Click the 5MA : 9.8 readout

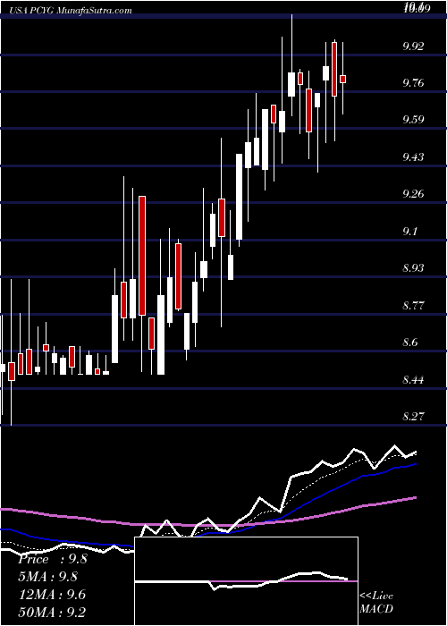click(47, 577)
